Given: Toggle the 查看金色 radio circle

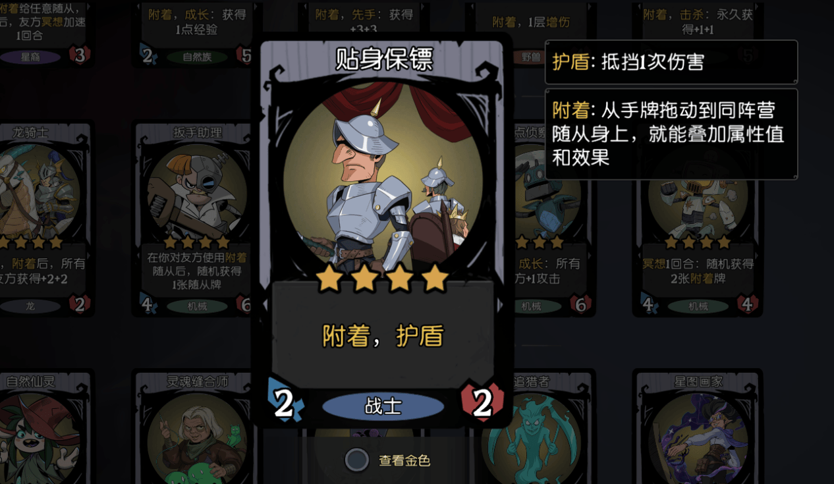Looking at the screenshot, I should coord(357,460).
